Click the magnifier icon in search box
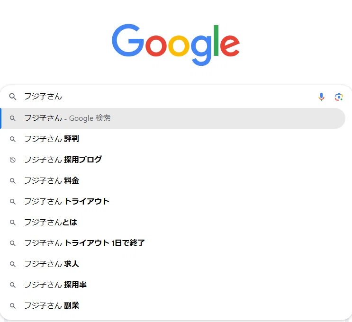352x322 pixels. pos(13,97)
